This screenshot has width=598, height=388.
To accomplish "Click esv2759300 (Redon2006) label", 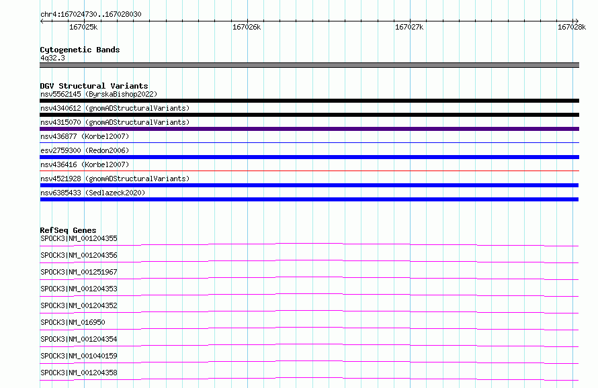I will [x=85, y=150].
